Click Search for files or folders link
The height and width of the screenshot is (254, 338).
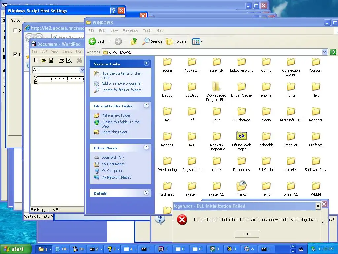coord(121,90)
